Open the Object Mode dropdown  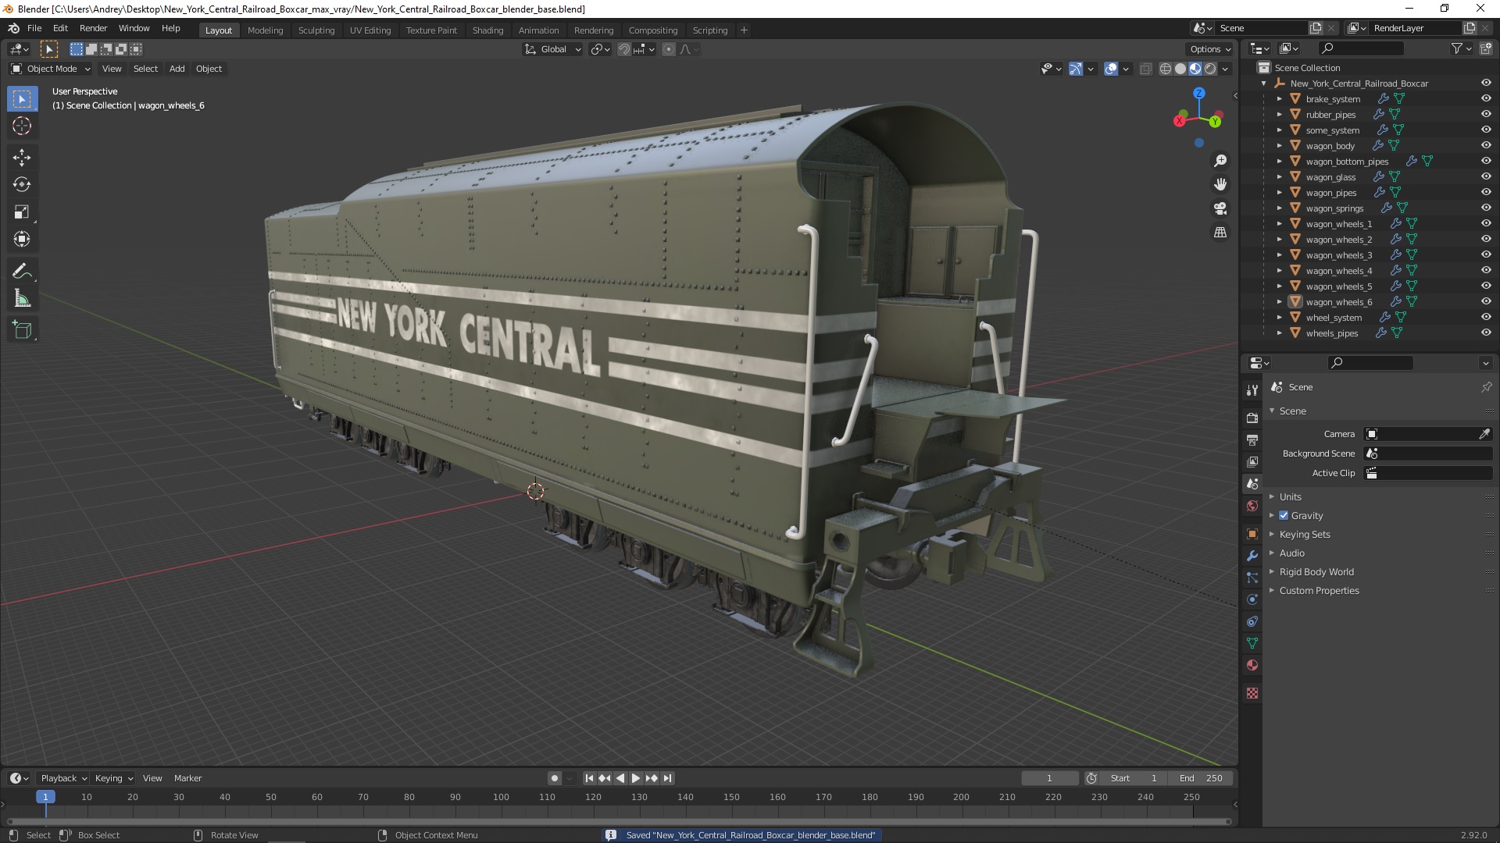tap(51, 69)
